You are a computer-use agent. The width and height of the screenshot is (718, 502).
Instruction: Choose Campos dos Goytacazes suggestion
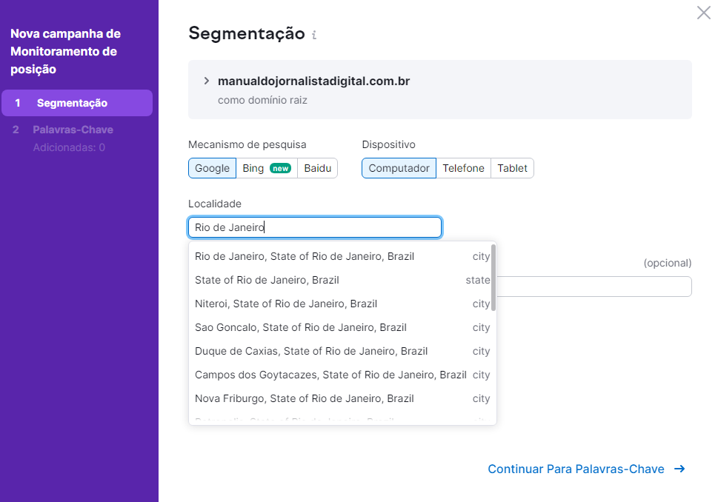[x=330, y=375]
